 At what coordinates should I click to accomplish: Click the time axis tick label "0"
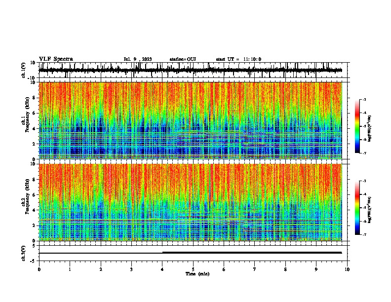[x=39, y=269]
